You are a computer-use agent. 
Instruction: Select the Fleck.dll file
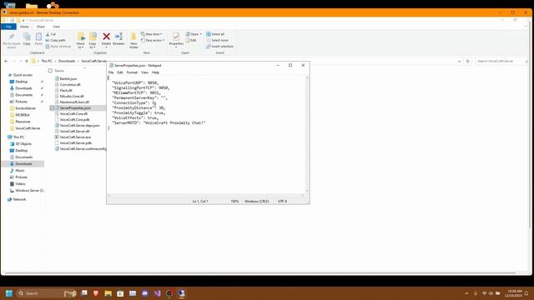coord(66,91)
